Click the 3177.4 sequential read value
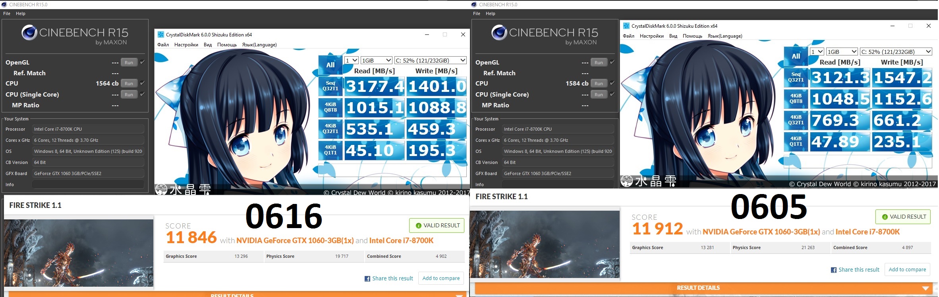 375,86
